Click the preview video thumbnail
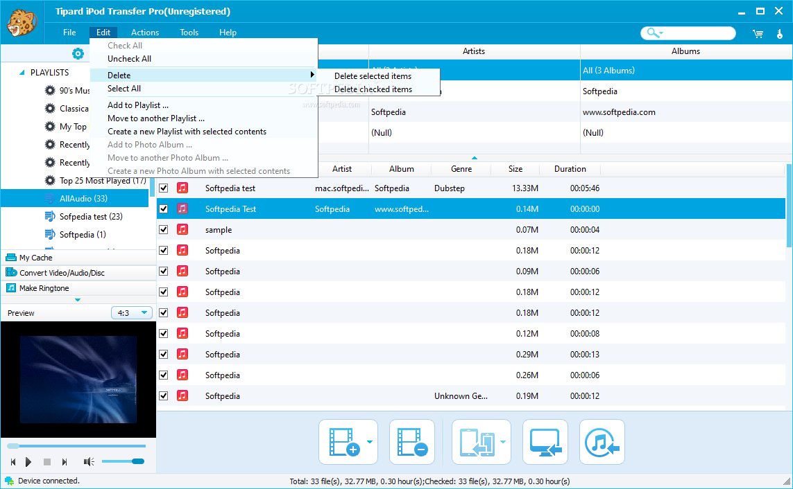 [78, 379]
